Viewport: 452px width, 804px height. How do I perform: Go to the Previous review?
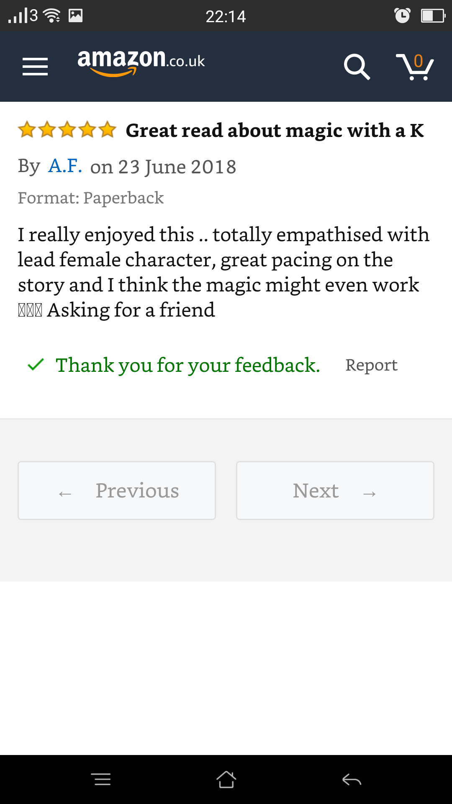[x=117, y=490]
